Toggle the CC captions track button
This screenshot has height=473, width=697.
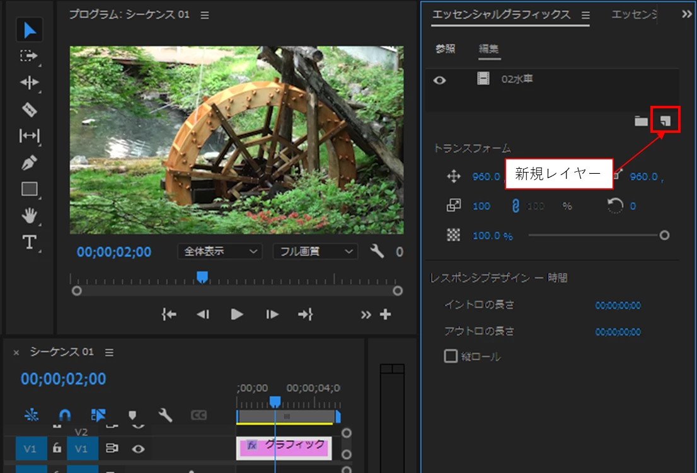point(199,415)
